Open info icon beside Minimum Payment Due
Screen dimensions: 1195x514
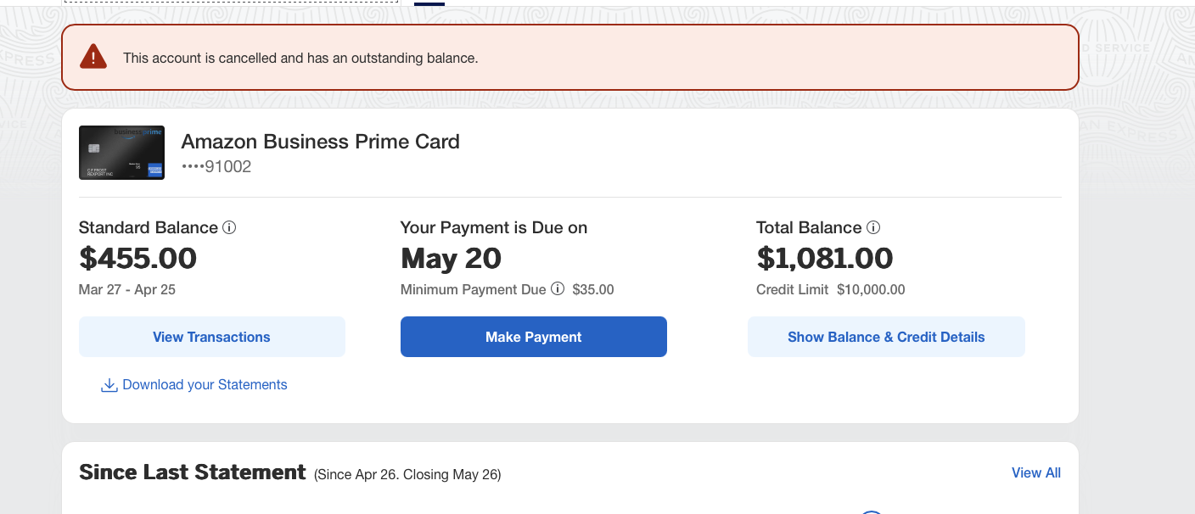[558, 289]
